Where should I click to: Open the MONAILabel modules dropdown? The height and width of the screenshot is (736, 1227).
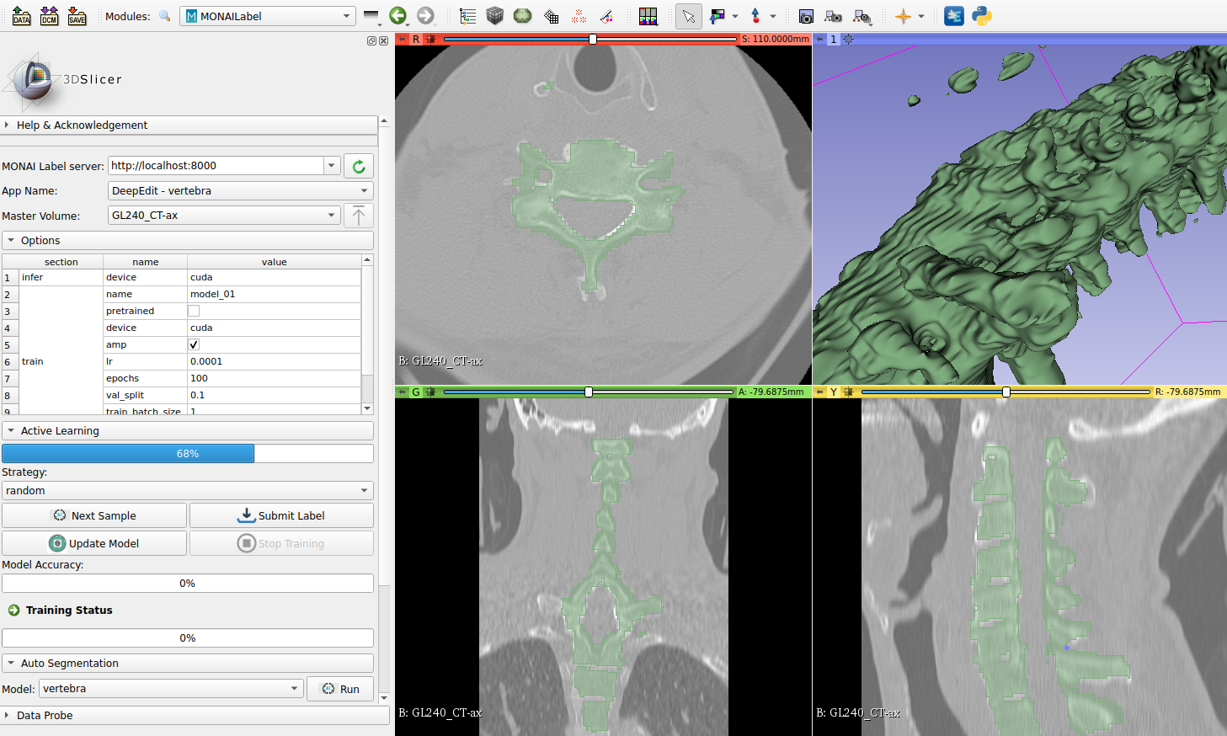pos(268,16)
